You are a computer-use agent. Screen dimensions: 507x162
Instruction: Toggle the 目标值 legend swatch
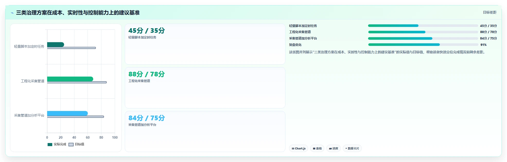pyautogui.click(x=71, y=145)
